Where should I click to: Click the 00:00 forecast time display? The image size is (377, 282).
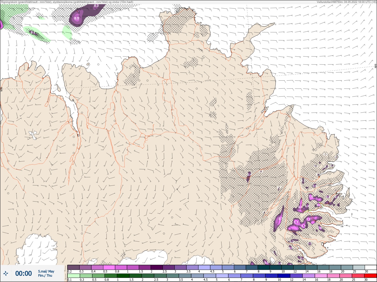point(24,273)
